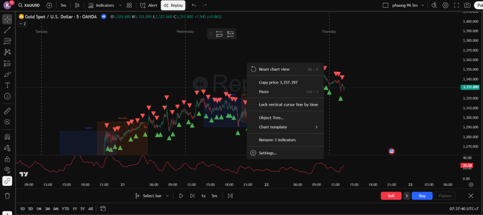Screen dimensions: 483x215
Task: Select the trend line drawing tool
Action: (7, 30)
